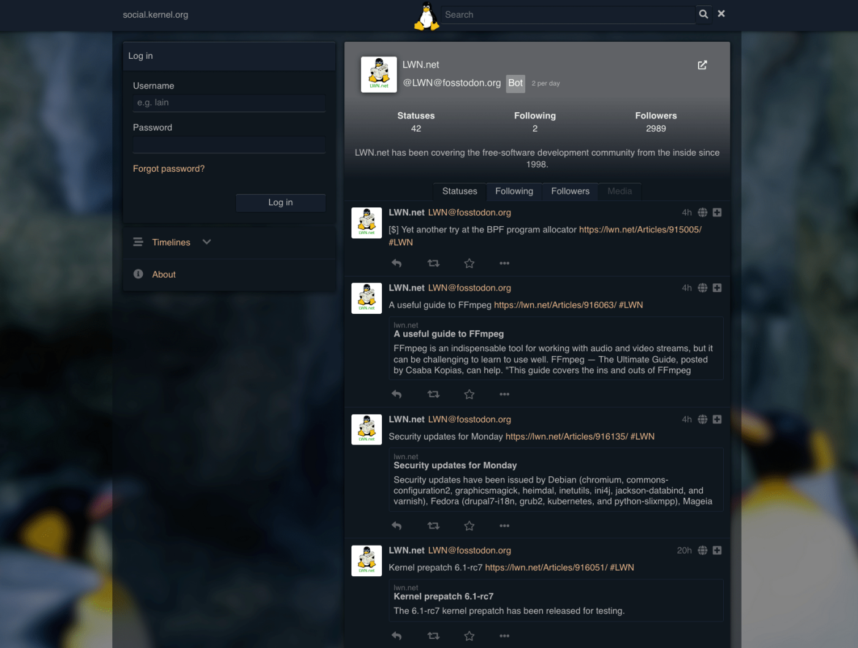Expand the Timelines dropdown chevron
Image resolution: width=858 pixels, height=648 pixels.
click(207, 242)
